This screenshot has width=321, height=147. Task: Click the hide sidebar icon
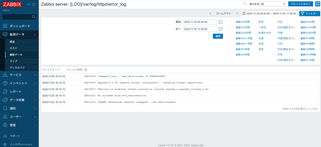click(34, 4)
